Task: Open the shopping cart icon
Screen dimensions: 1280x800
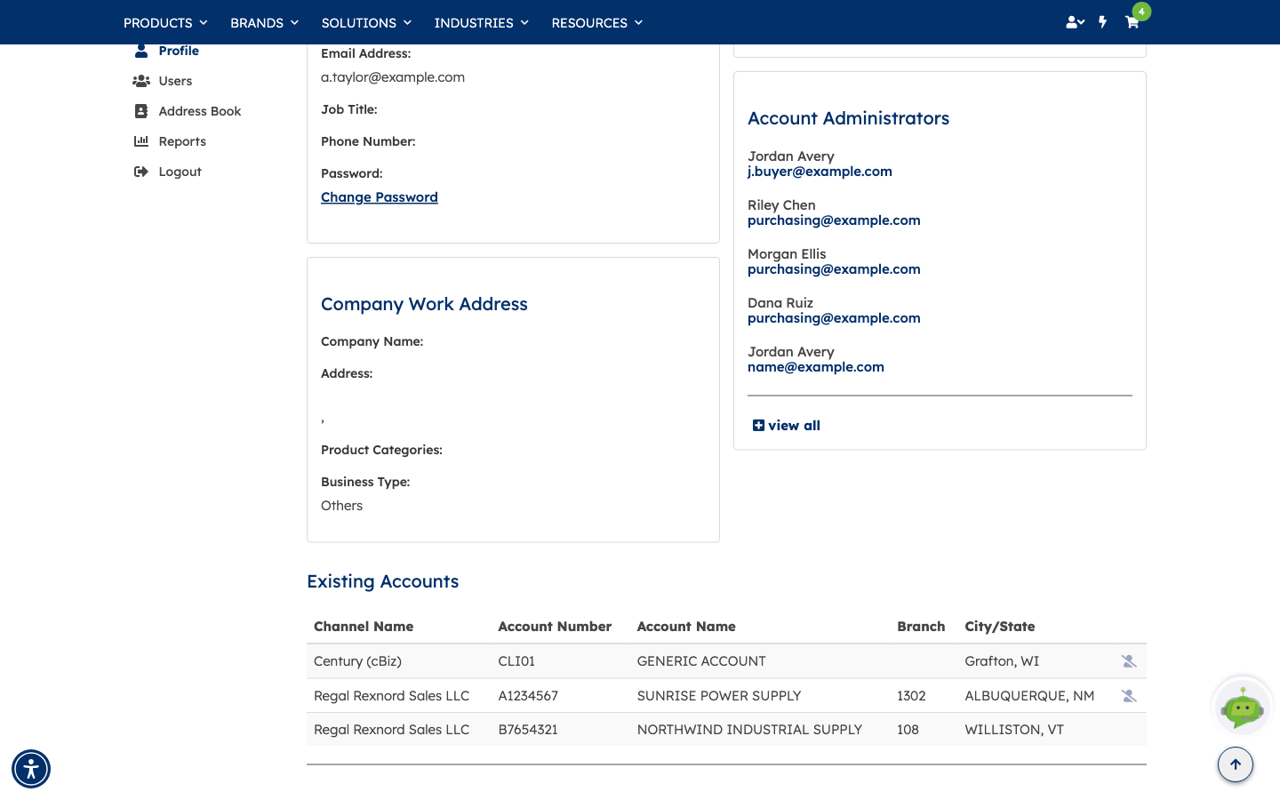Action: click(1132, 22)
